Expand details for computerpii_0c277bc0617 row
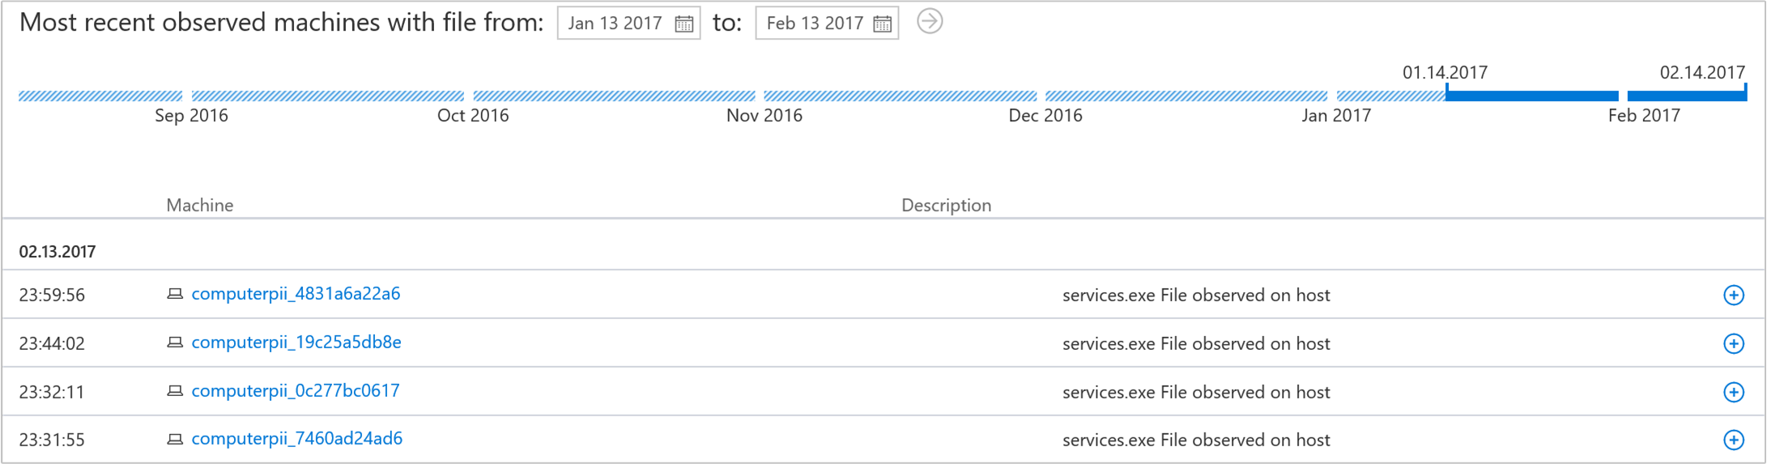The width and height of the screenshot is (1767, 464). 1734,392
